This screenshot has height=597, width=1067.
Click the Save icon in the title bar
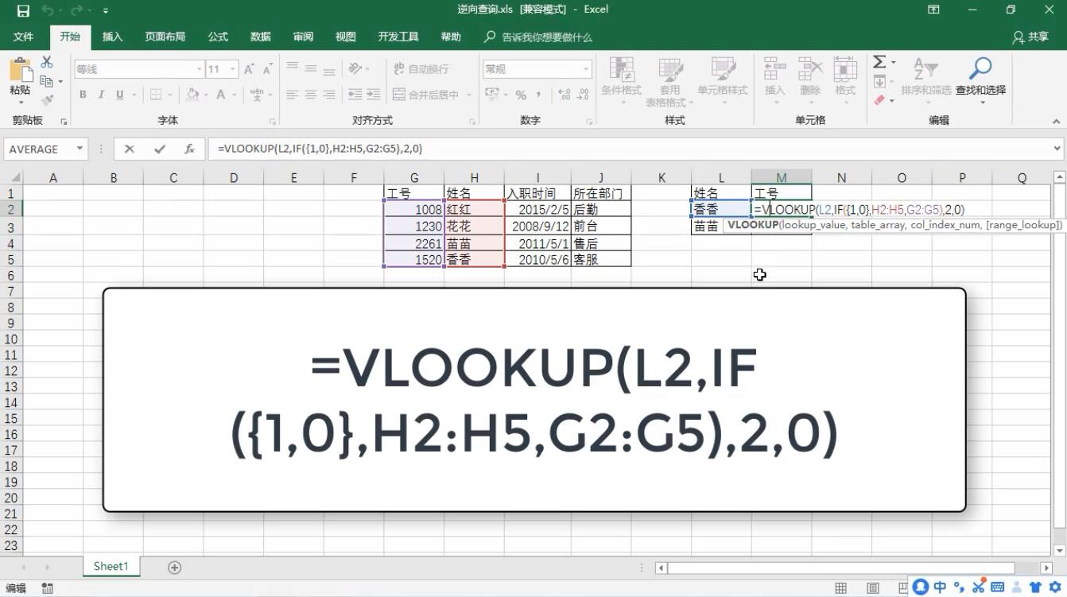23,10
